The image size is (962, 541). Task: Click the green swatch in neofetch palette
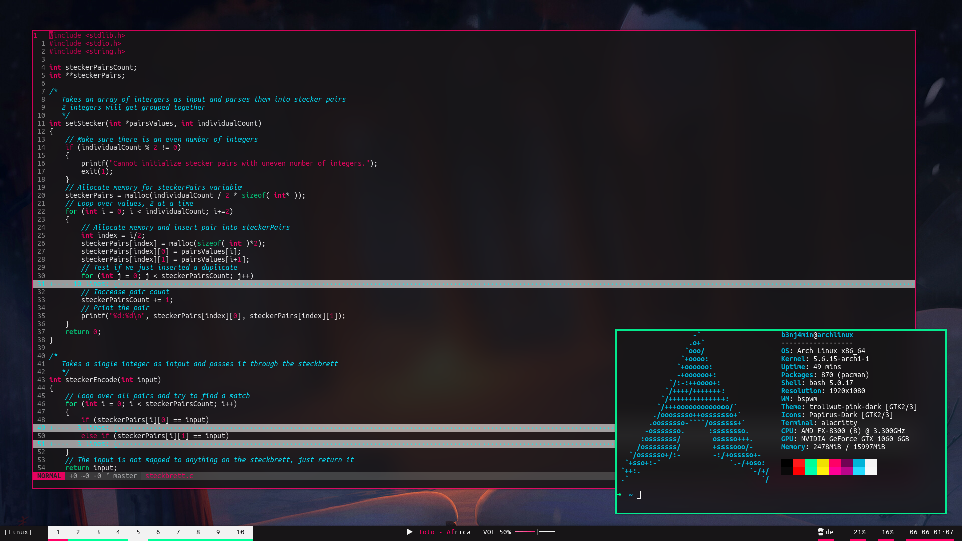tap(811, 466)
